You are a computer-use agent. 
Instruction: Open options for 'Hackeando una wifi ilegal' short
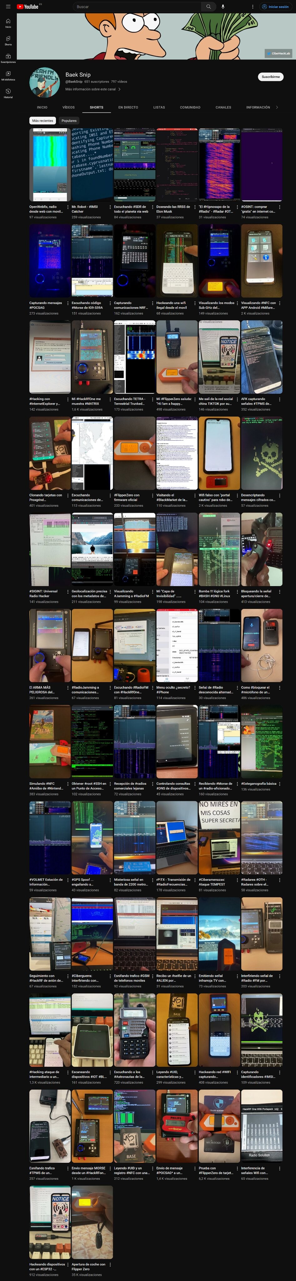(x=195, y=303)
